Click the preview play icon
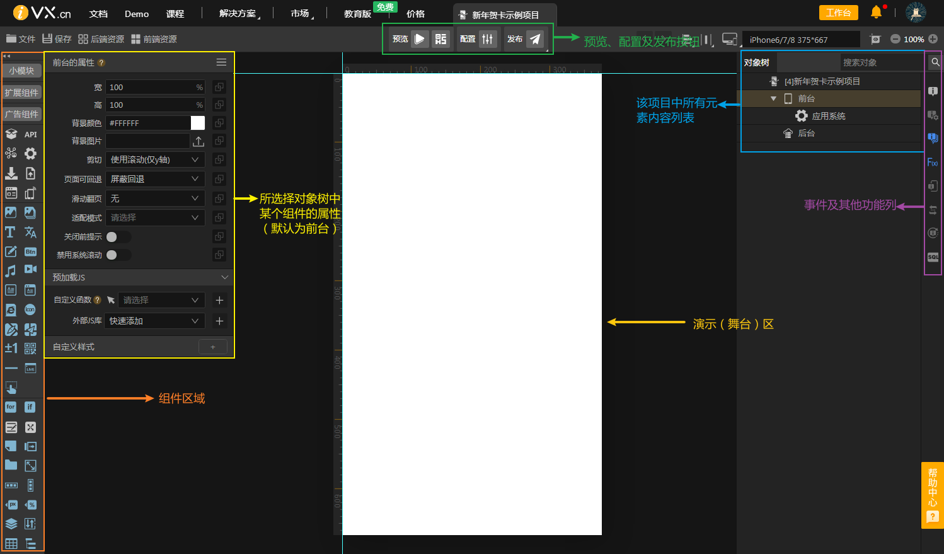This screenshot has width=944, height=554. click(420, 39)
